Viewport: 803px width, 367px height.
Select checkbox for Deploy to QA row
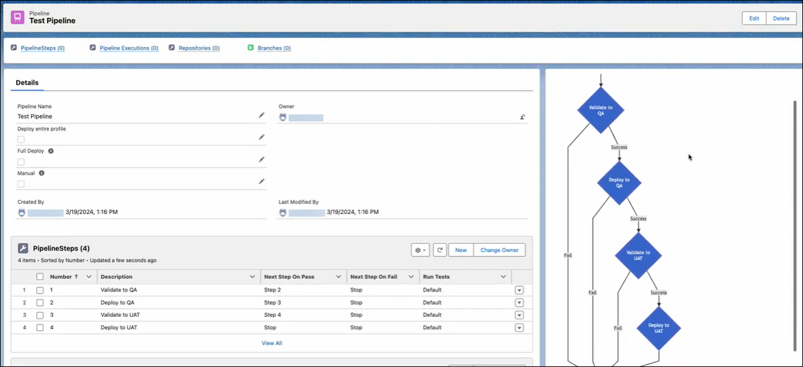(40, 303)
